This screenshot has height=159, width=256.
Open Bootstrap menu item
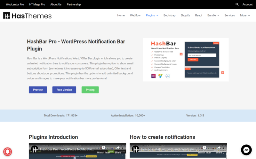(170, 15)
